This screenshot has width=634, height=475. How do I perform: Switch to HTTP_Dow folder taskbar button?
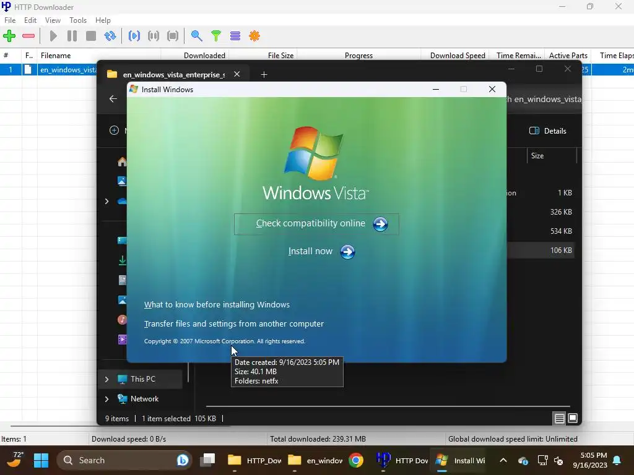[x=254, y=460]
